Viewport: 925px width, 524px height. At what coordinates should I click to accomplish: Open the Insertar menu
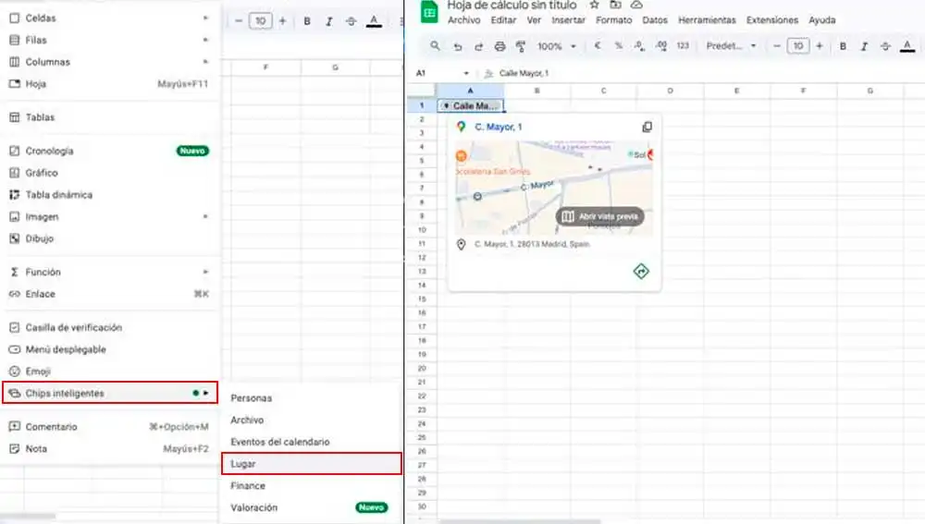(x=568, y=20)
